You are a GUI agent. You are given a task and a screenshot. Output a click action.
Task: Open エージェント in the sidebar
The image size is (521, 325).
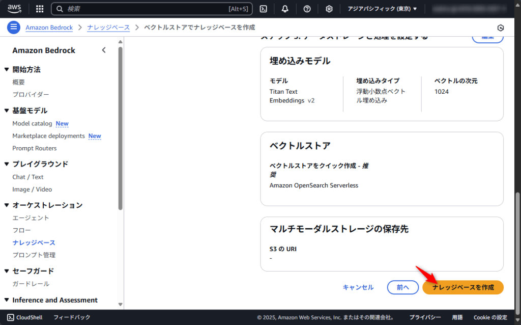31,218
